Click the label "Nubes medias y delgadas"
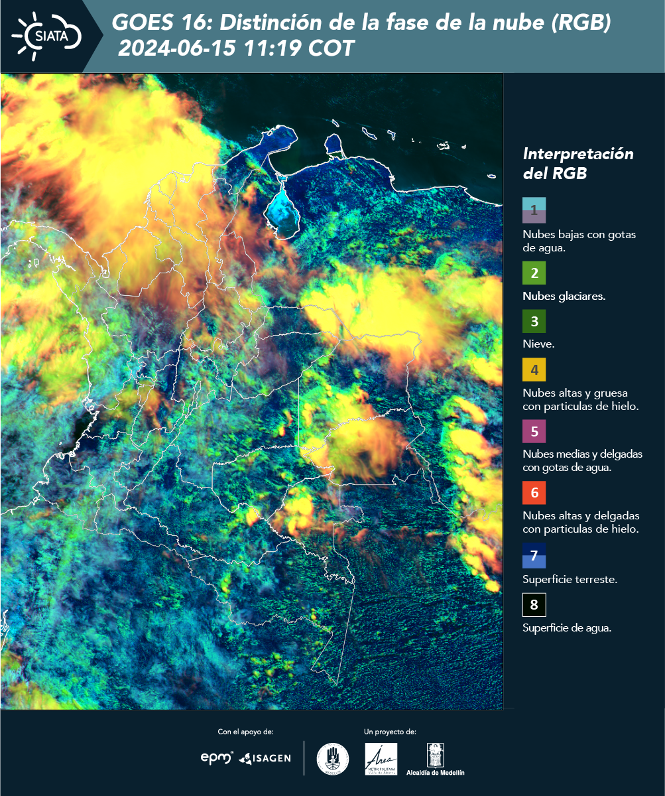The image size is (665, 796). pyautogui.click(x=583, y=454)
